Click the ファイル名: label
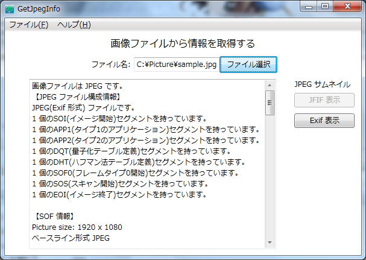 pyautogui.click(x=111, y=64)
